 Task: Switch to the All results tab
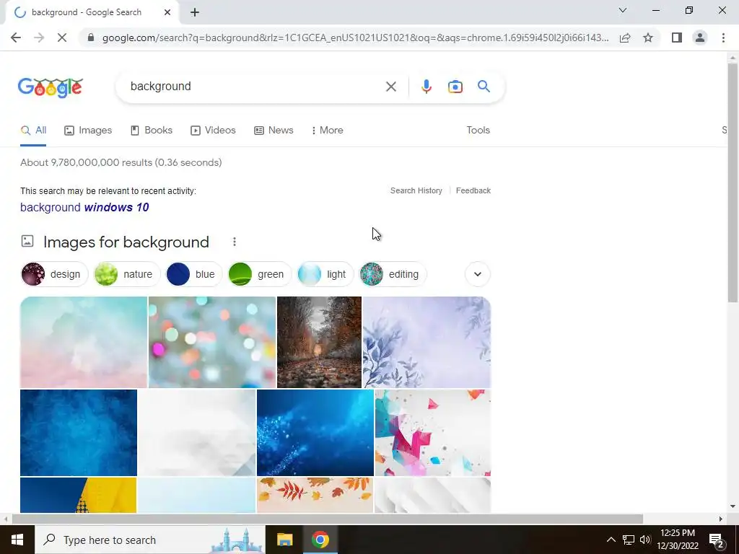point(33,131)
